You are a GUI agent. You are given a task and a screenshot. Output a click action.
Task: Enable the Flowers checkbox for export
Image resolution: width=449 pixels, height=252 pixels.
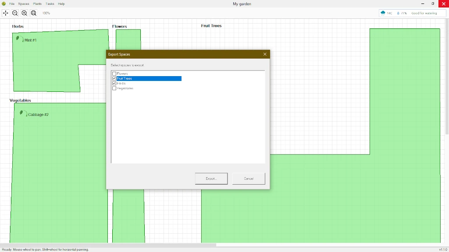click(114, 73)
